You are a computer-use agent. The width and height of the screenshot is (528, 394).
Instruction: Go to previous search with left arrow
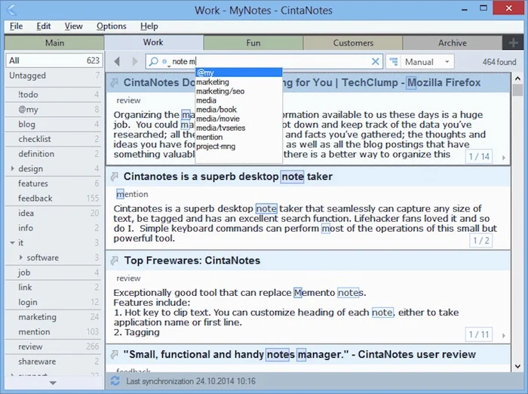pos(117,61)
